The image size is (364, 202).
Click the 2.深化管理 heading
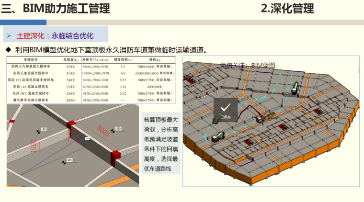[287, 8]
